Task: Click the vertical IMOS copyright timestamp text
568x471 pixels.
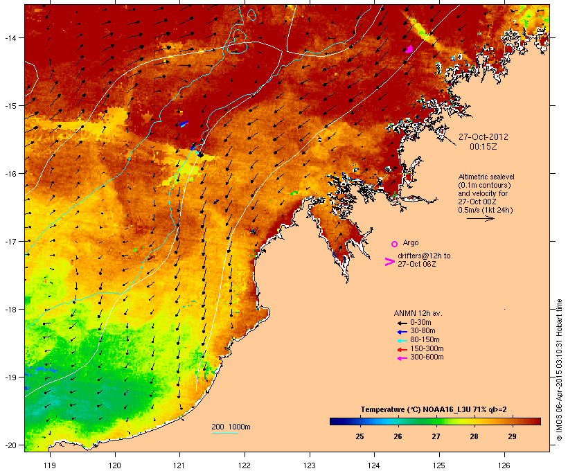Action: (x=559, y=370)
